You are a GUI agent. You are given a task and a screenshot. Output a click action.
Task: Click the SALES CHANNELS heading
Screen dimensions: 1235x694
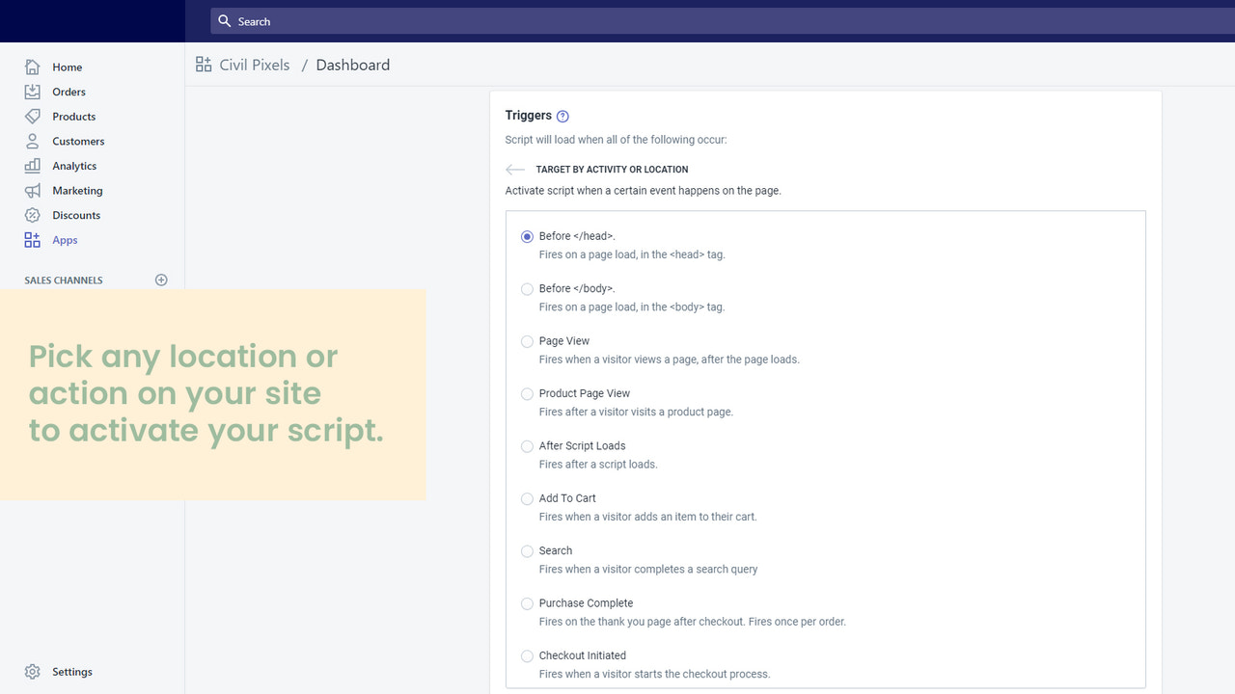tap(64, 280)
